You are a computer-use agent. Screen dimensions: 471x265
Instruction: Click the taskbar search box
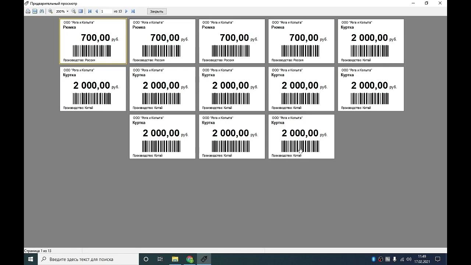[x=88, y=259]
